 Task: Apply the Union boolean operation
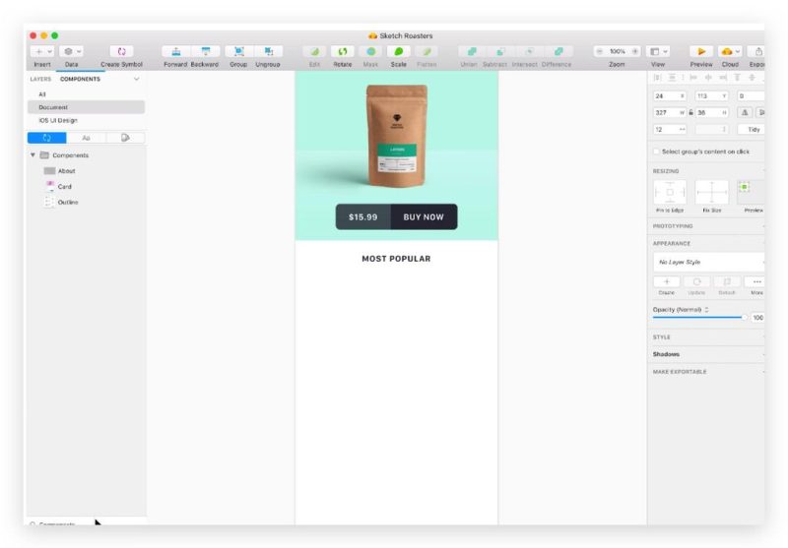pyautogui.click(x=472, y=52)
